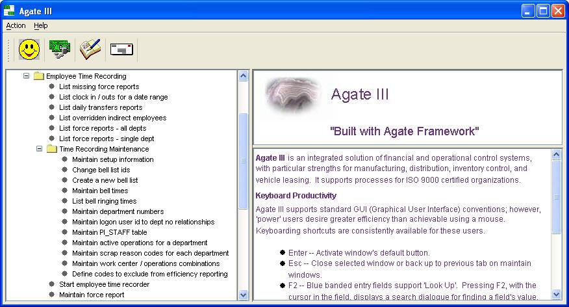569x307 pixels.
Task: Open Maintain department numbers
Action: (x=118, y=211)
